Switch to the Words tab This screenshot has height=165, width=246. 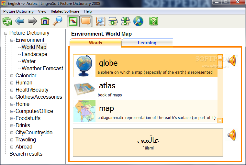tap(95, 43)
